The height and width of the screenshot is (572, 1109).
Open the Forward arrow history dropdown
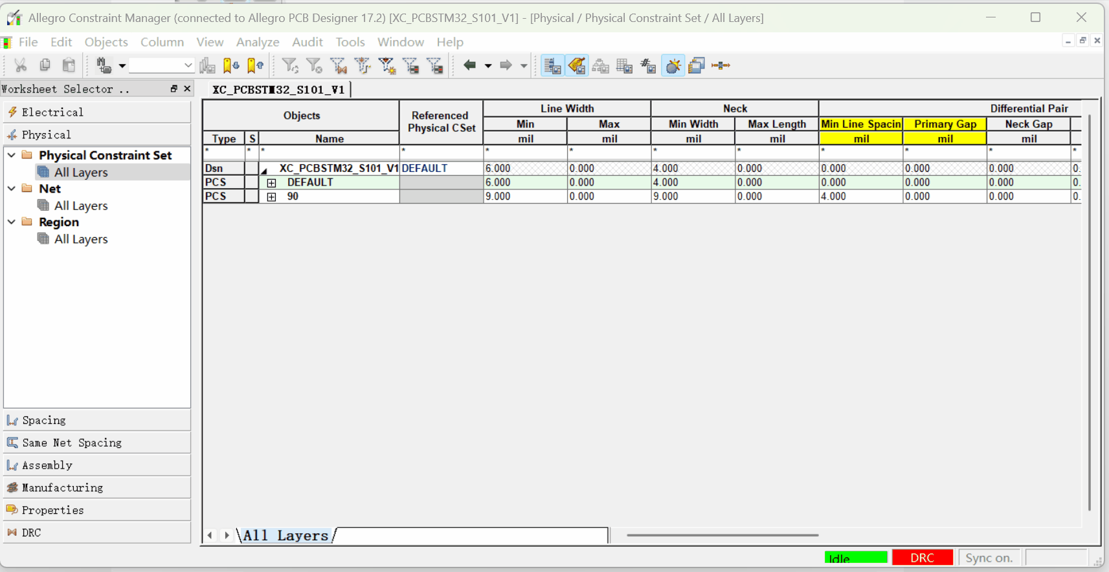coord(524,65)
